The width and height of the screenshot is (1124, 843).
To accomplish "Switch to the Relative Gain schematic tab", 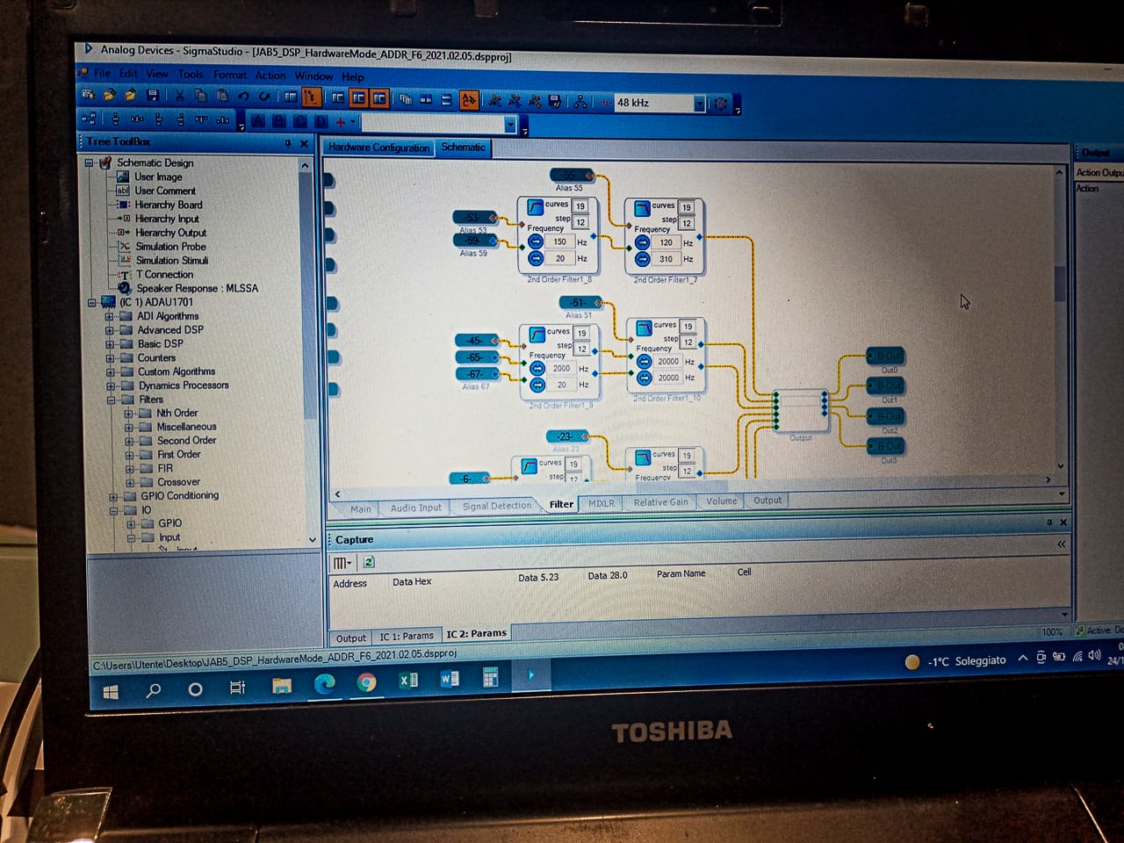I will pos(661,502).
